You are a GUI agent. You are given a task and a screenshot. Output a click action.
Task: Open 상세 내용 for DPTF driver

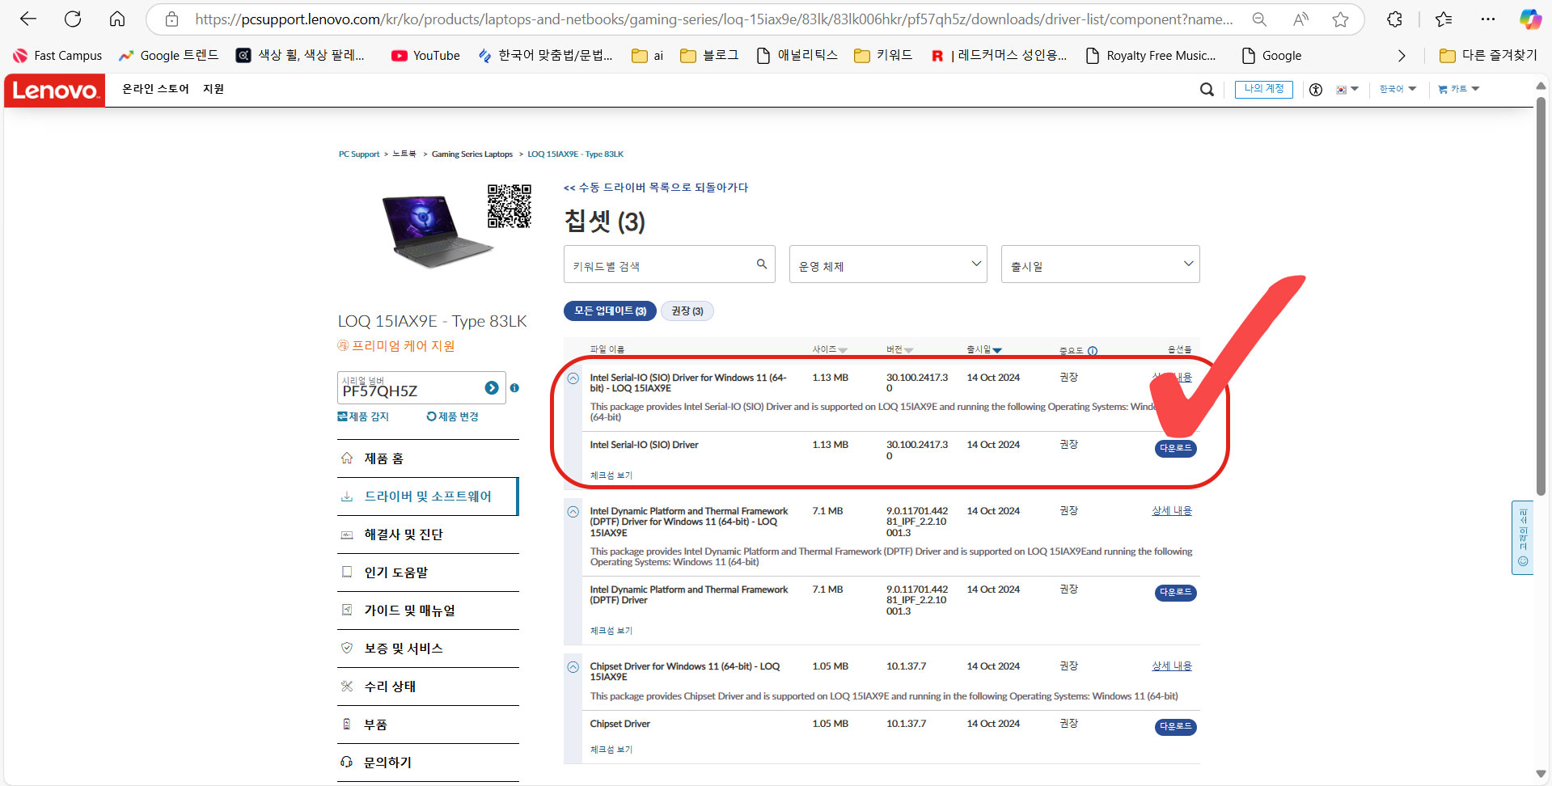(x=1172, y=511)
